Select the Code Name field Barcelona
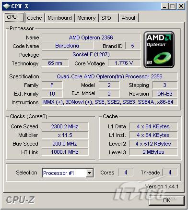Viewport: 188px width, 210px height. click(x=67, y=46)
